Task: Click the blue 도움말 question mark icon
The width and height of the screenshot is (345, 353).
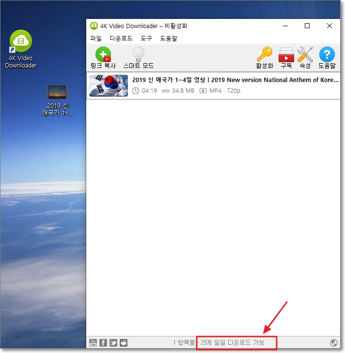Action: coord(327,54)
